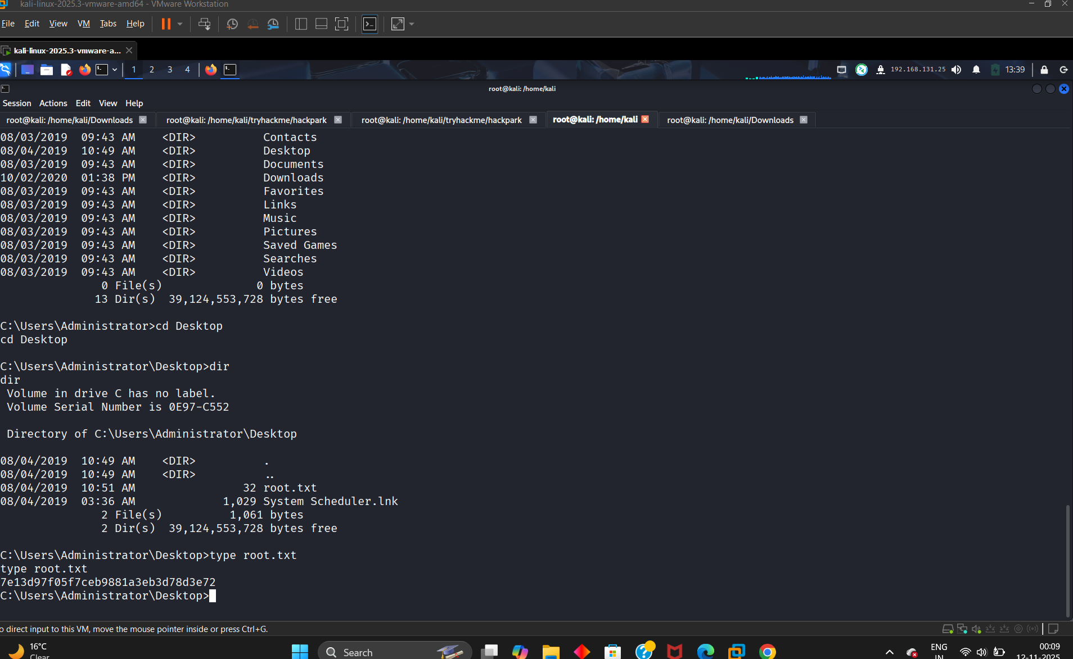Open the VM menu in VMware
This screenshot has width=1073, height=659.
click(83, 24)
